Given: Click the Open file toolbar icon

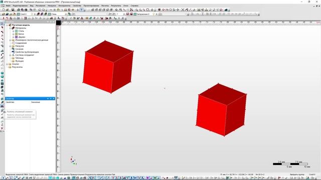Looking at the screenshot, I should tap(8, 10).
